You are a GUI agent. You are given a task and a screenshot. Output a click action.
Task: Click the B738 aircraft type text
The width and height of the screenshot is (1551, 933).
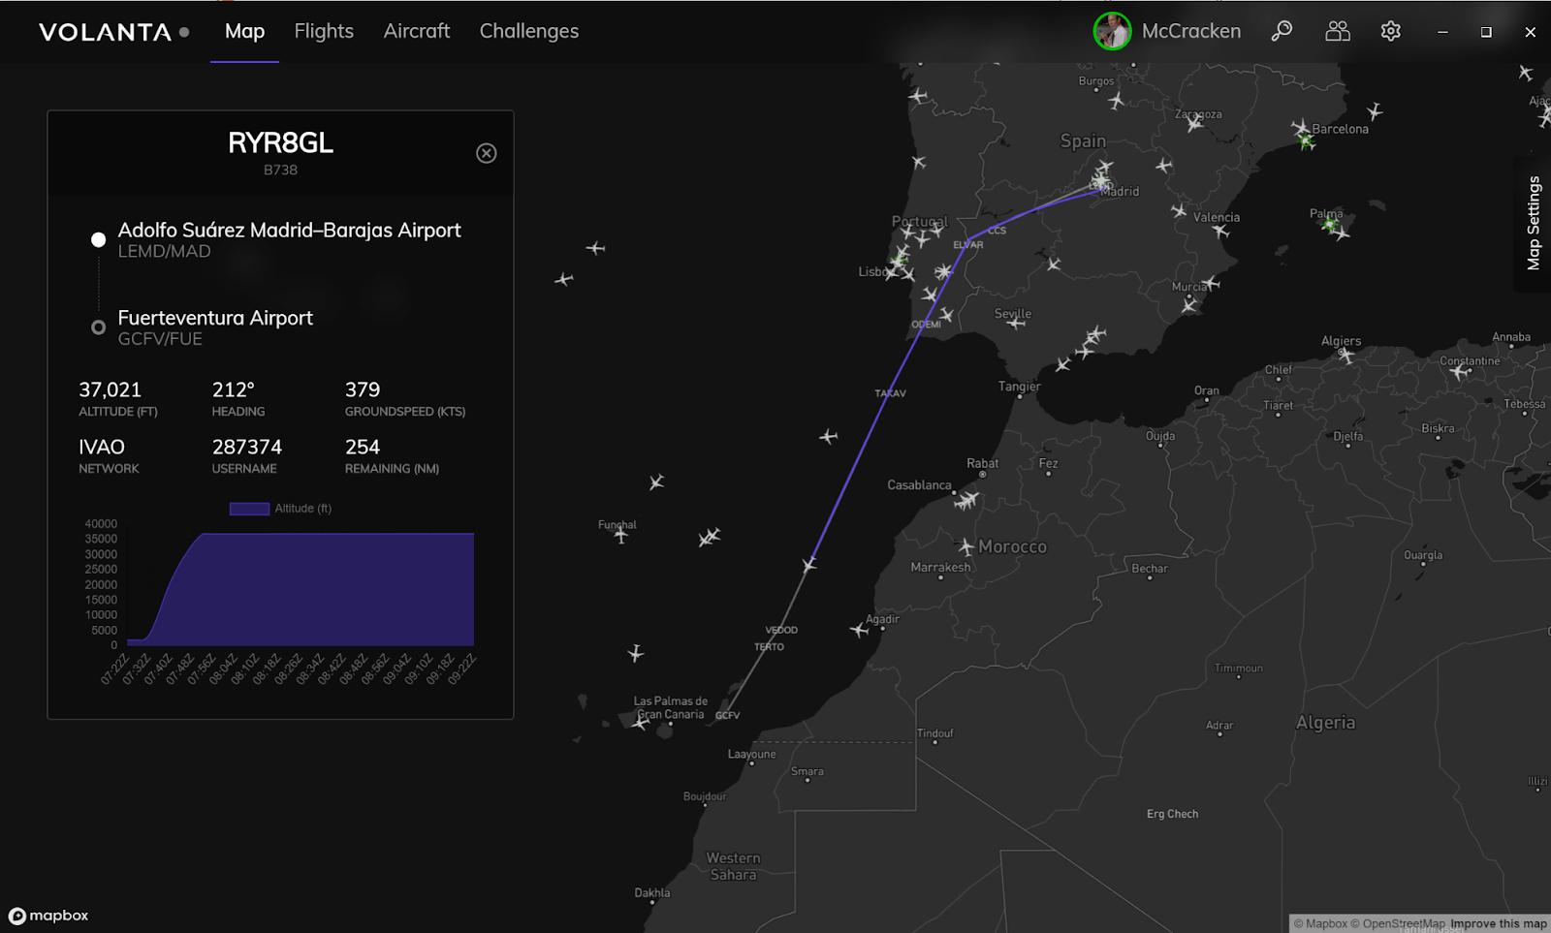click(x=280, y=170)
